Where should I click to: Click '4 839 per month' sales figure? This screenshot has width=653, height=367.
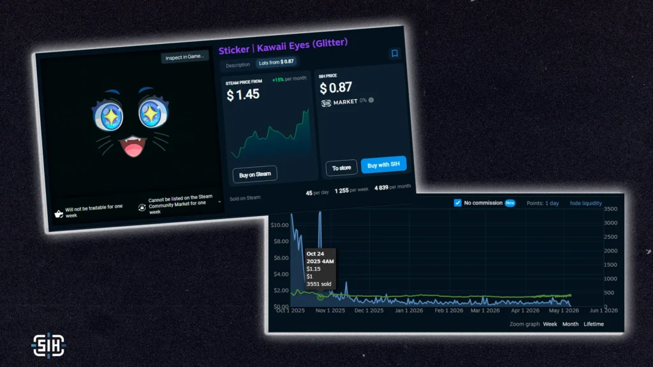pos(392,187)
